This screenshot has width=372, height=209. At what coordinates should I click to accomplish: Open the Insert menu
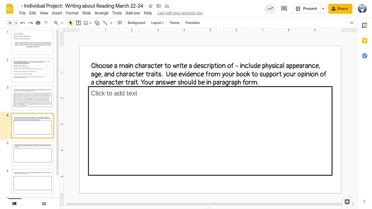pyautogui.click(x=57, y=13)
